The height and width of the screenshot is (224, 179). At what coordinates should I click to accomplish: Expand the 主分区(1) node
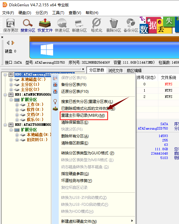click(x=11, y=85)
